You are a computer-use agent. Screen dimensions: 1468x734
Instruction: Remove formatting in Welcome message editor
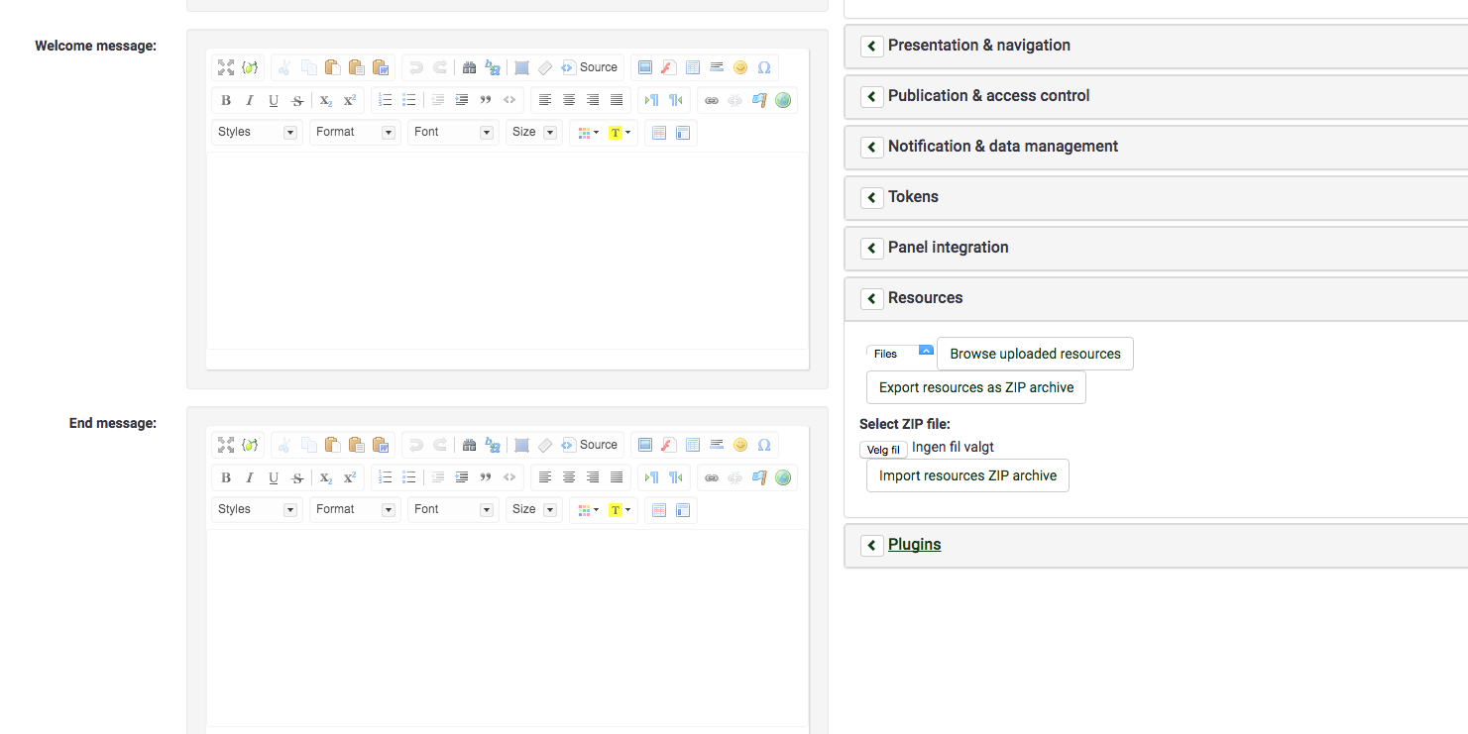tap(545, 67)
